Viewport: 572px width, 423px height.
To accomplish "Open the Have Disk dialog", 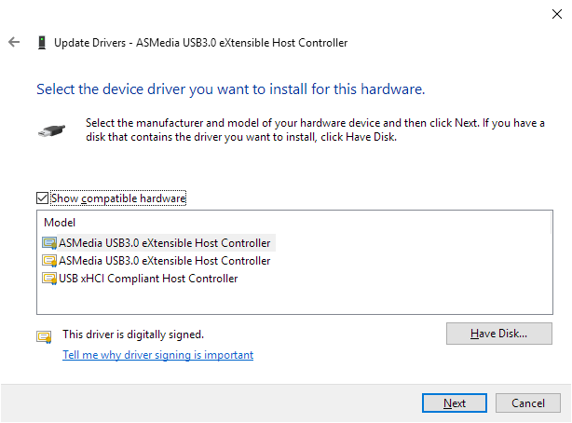I will (499, 334).
